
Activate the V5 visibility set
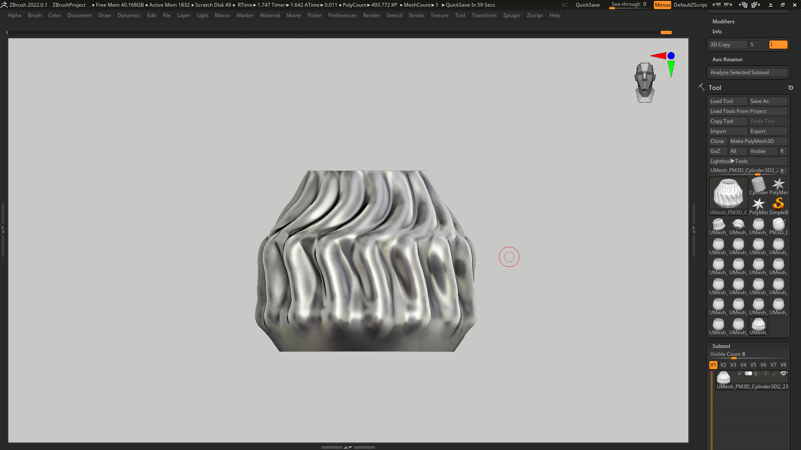pos(753,365)
